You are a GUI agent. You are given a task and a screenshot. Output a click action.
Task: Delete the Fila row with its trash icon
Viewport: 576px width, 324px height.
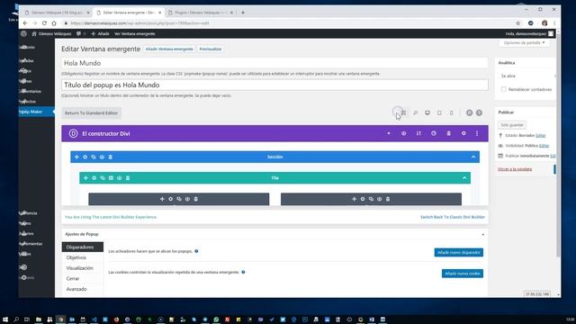[128, 178]
